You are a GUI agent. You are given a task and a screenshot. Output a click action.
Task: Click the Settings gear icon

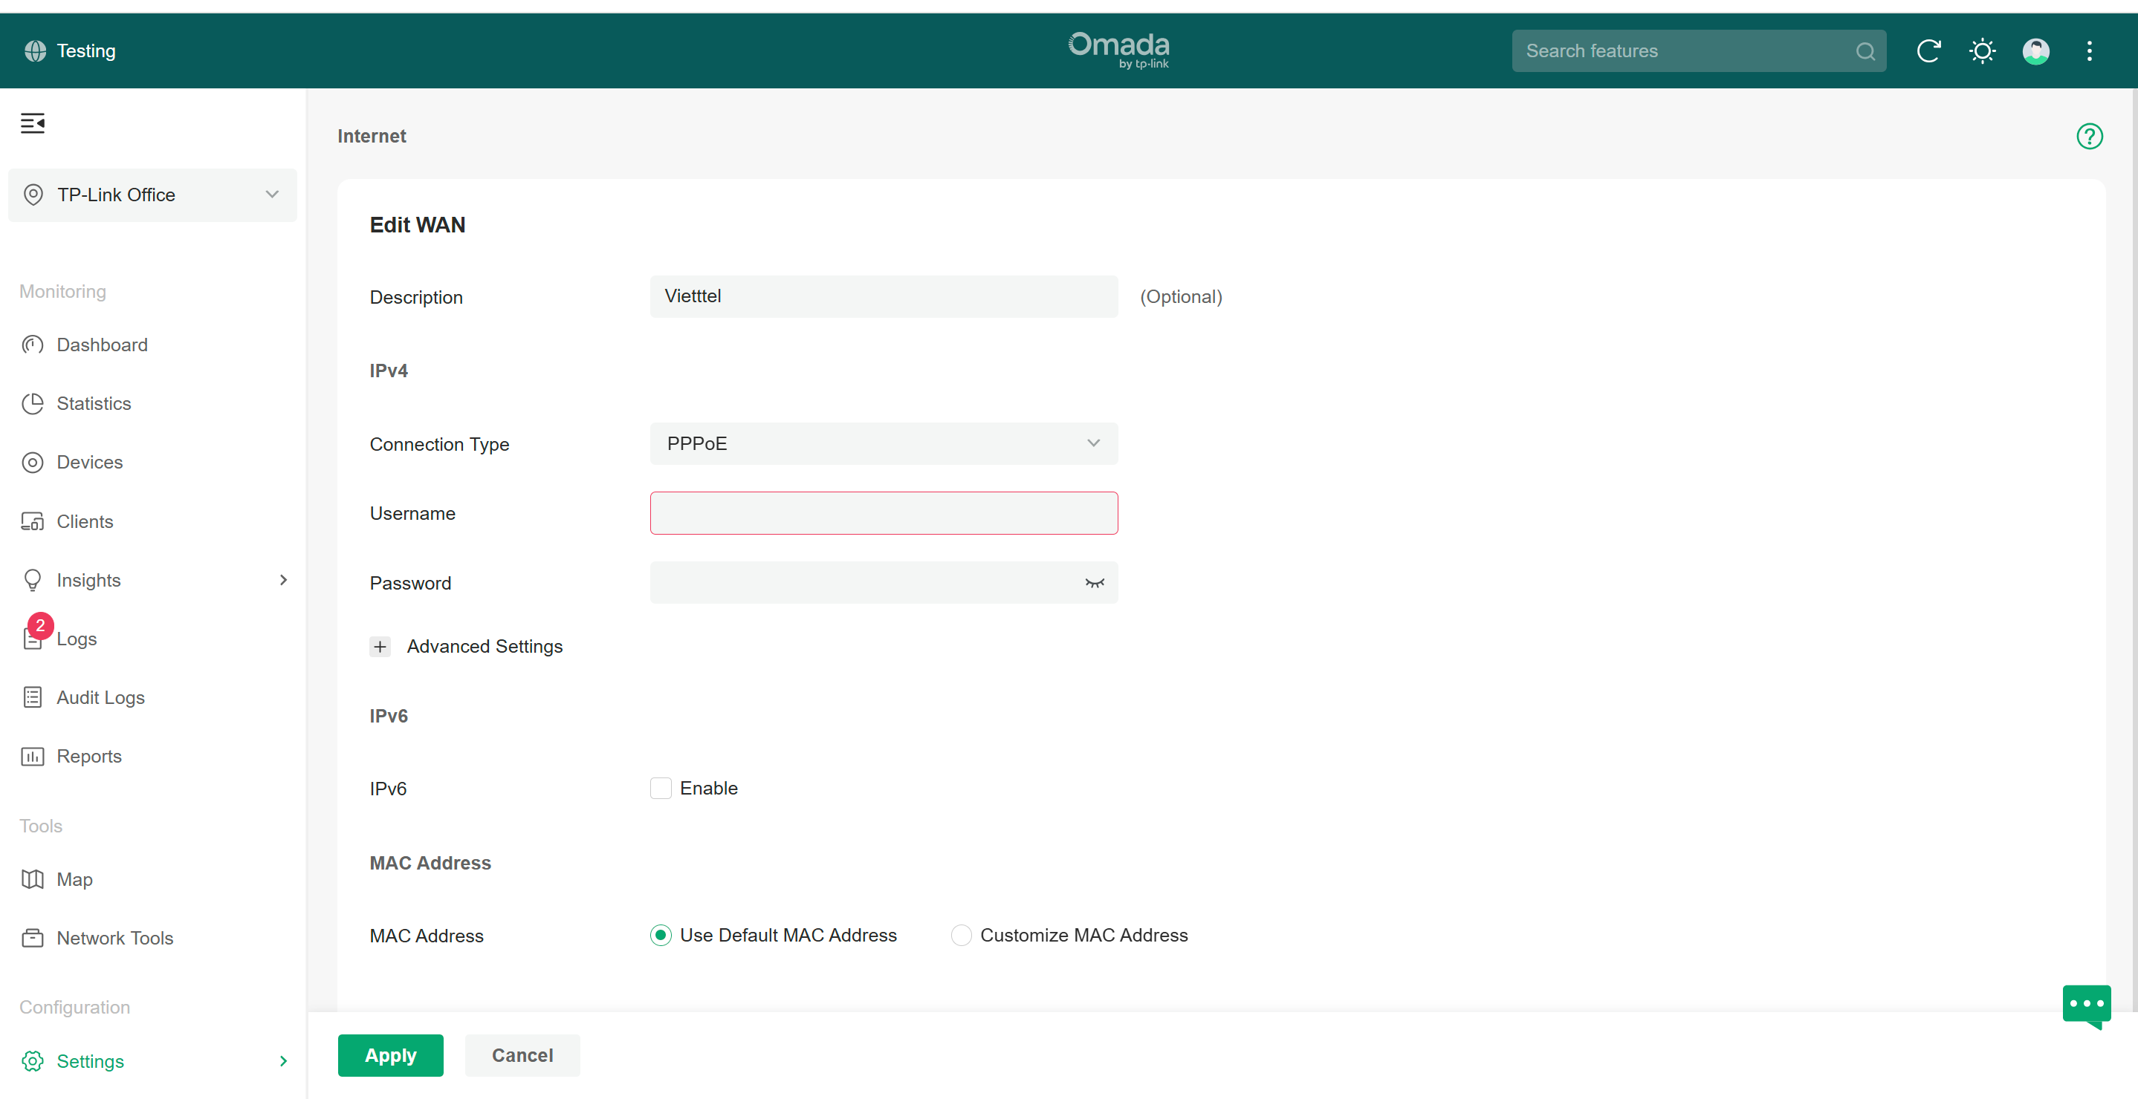pyautogui.click(x=33, y=1062)
